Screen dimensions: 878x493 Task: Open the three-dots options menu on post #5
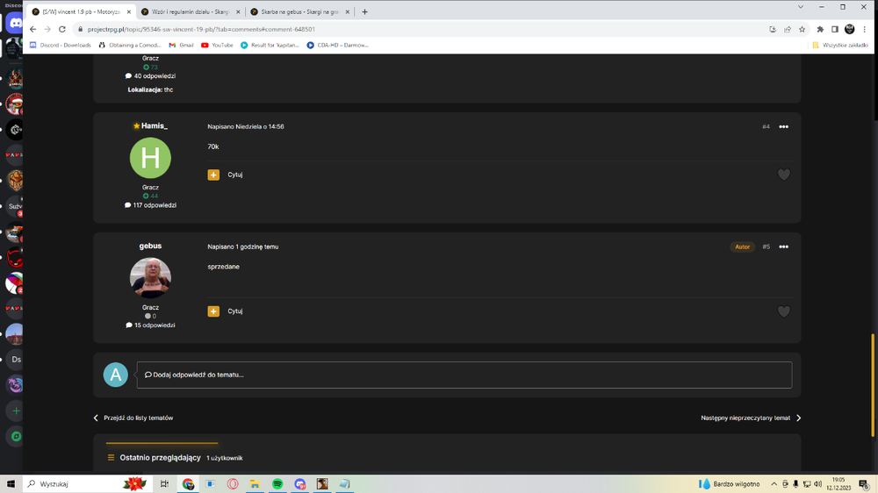click(x=783, y=246)
